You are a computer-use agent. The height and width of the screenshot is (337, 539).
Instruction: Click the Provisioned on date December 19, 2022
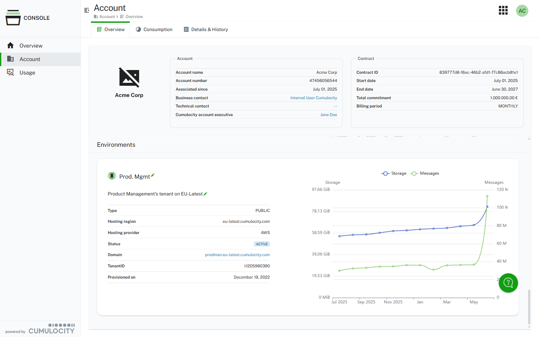click(x=252, y=277)
